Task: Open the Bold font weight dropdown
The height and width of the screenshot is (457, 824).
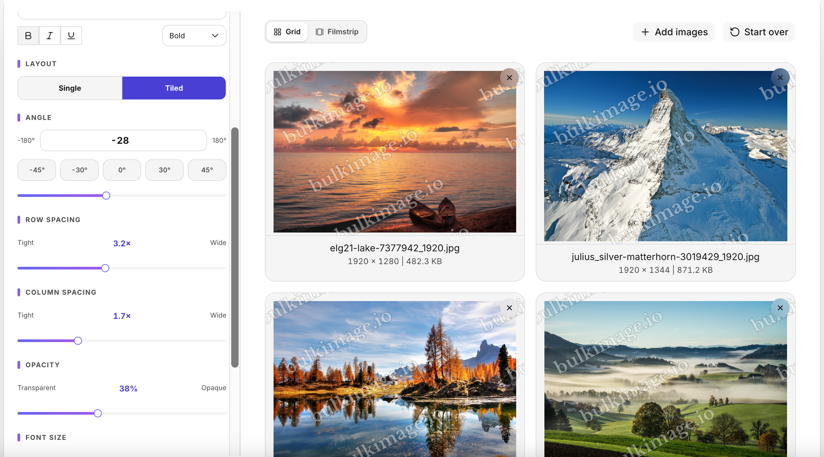Action: (x=194, y=36)
